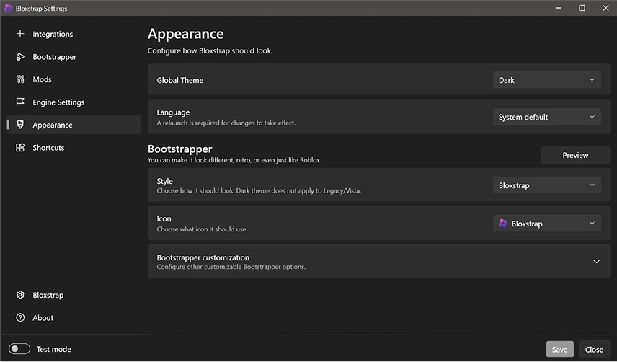Click the 'Bloxstrap Settings' title text
Viewport: 617px width, 362px height.
(x=41, y=8)
